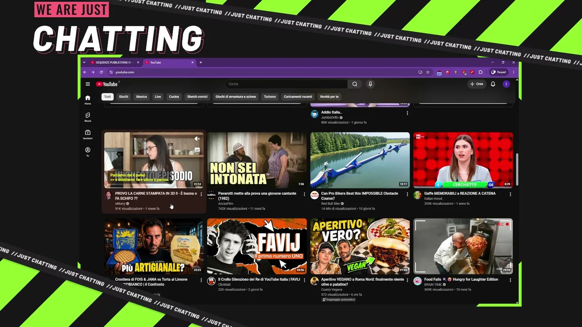The image size is (582, 327).
Task: Select the Cucina filter chip
Action: click(x=174, y=97)
